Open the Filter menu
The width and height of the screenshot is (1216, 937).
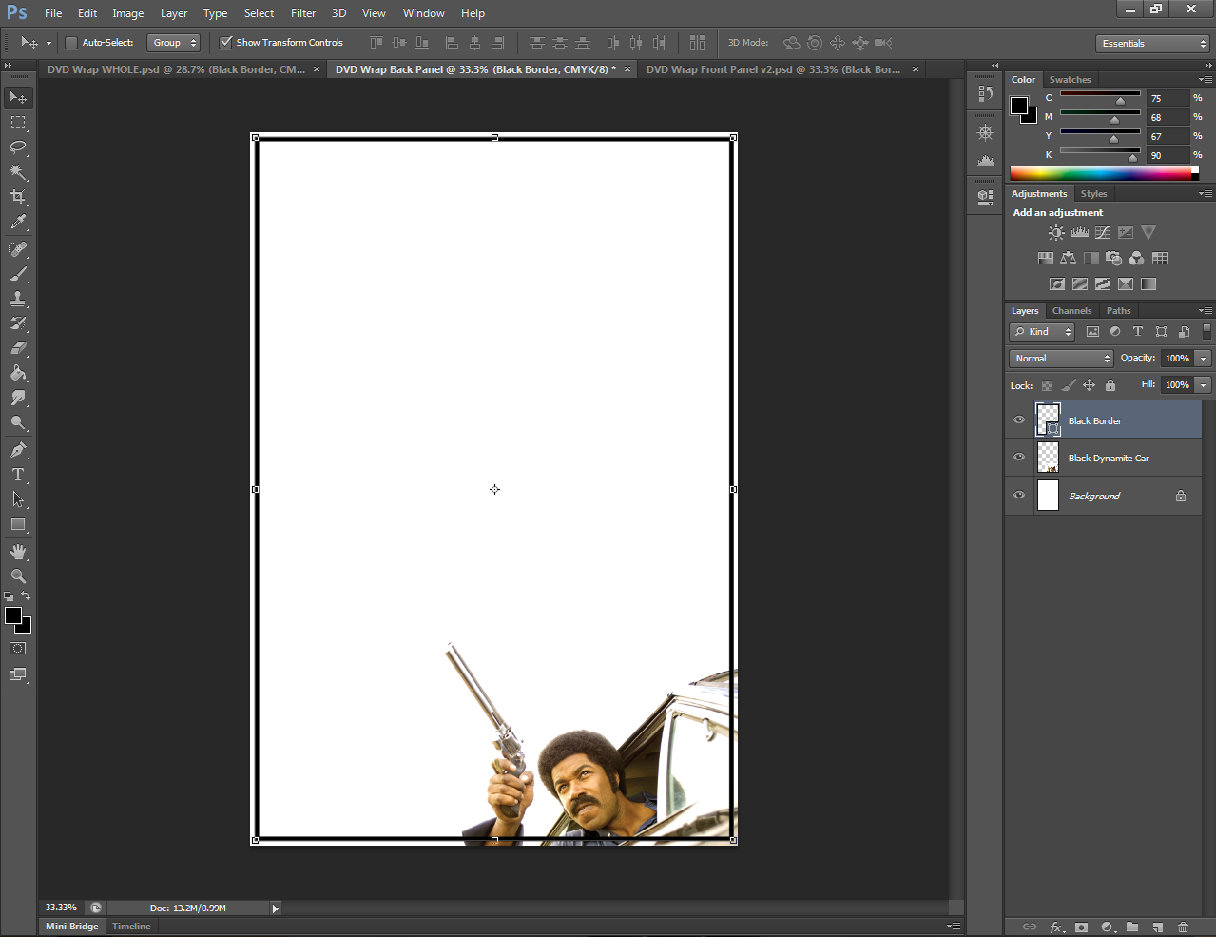coord(303,13)
